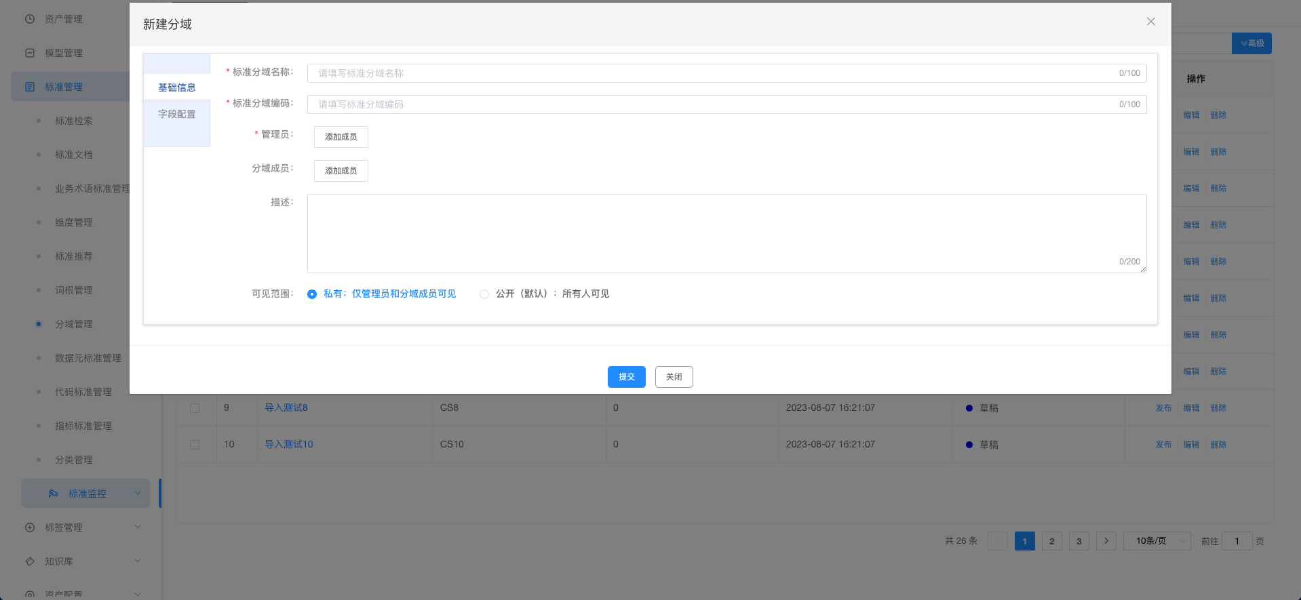Viewport: 1301px width, 600px height.
Task: Click the 标签管理 plus-circle icon
Action: [30, 527]
